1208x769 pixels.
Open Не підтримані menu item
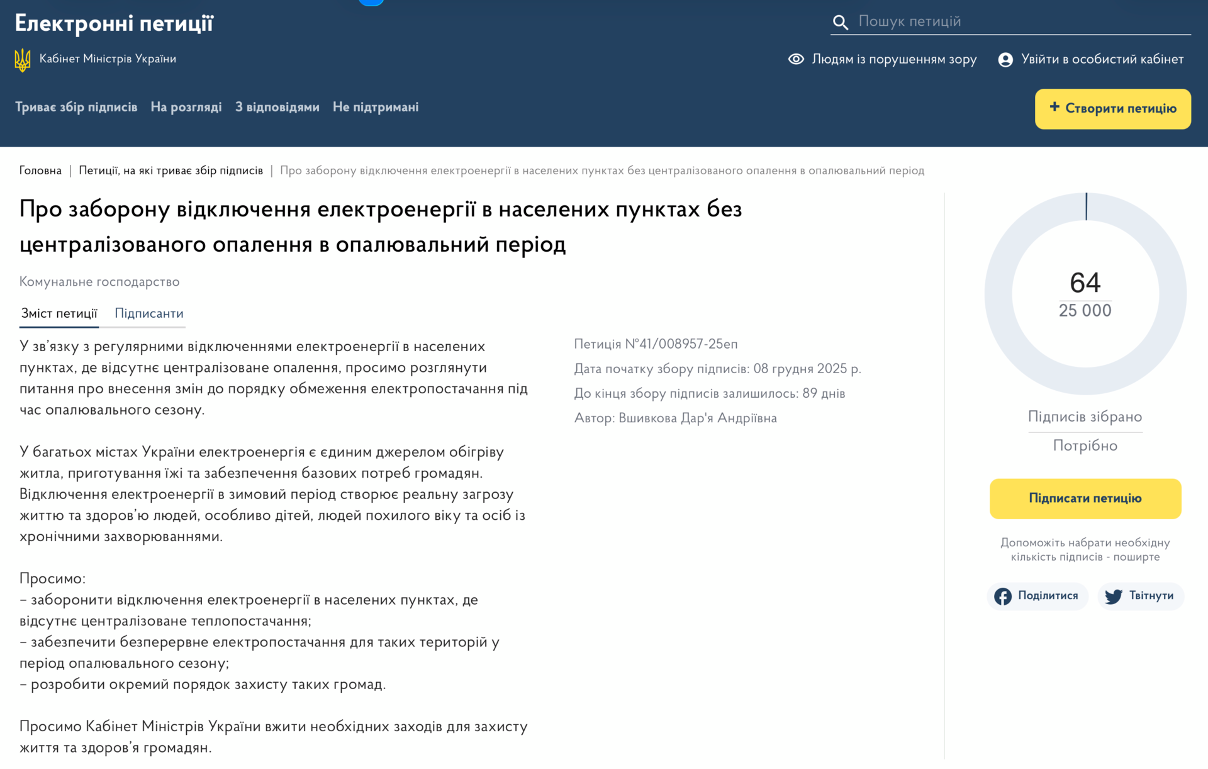click(376, 108)
